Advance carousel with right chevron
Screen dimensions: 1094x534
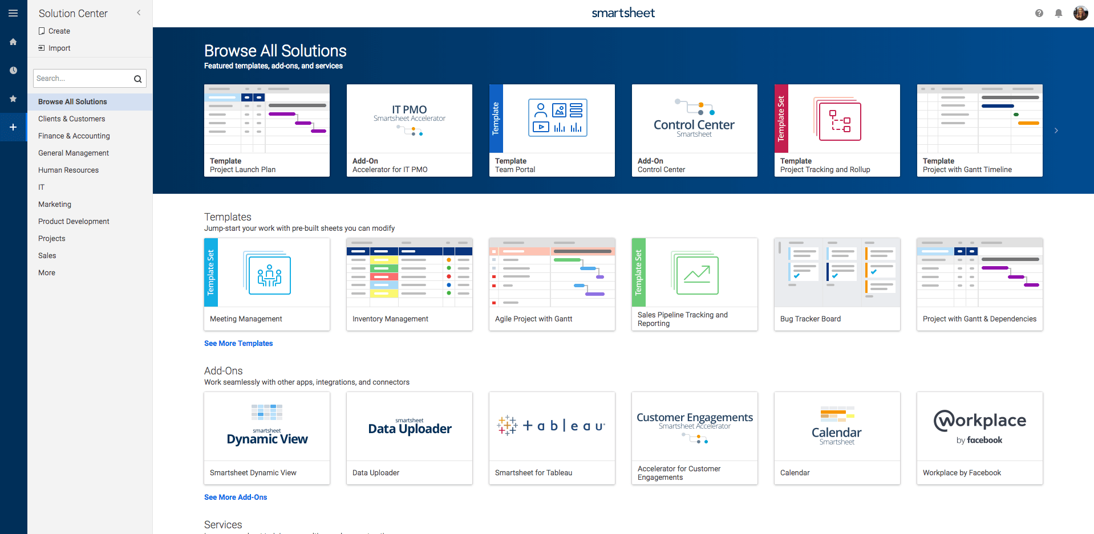click(1056, 130)
